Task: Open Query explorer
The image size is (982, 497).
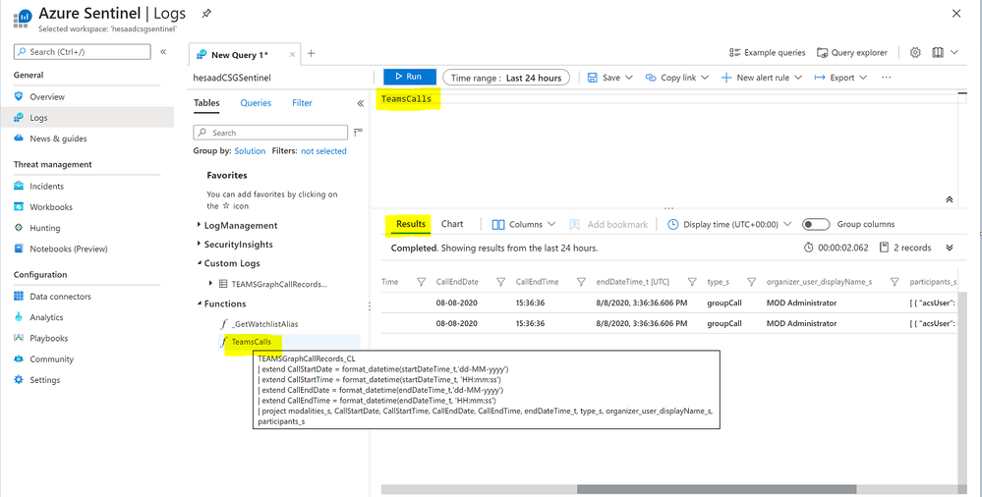Action: [851, 53]
